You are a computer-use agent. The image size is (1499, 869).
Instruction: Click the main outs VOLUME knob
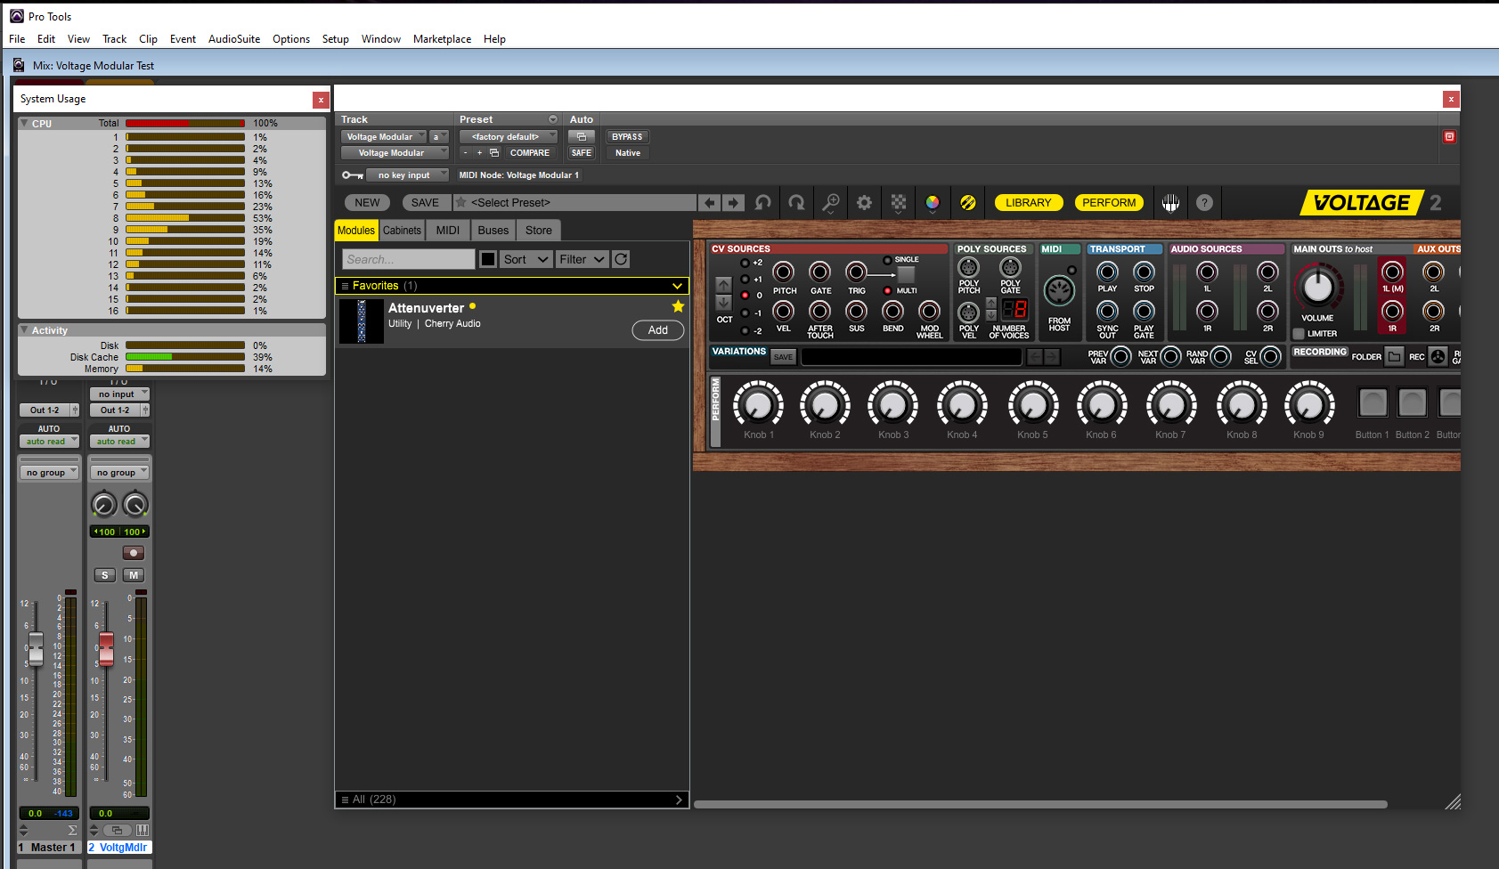pos(1317,287)
